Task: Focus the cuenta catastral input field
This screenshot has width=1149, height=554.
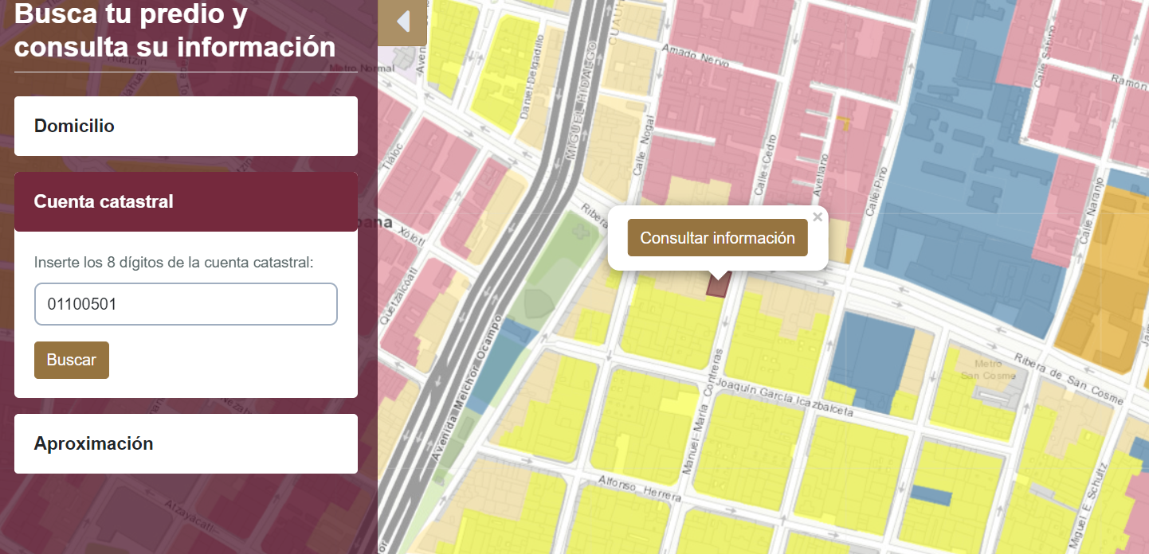Action: tap(186, 304)
